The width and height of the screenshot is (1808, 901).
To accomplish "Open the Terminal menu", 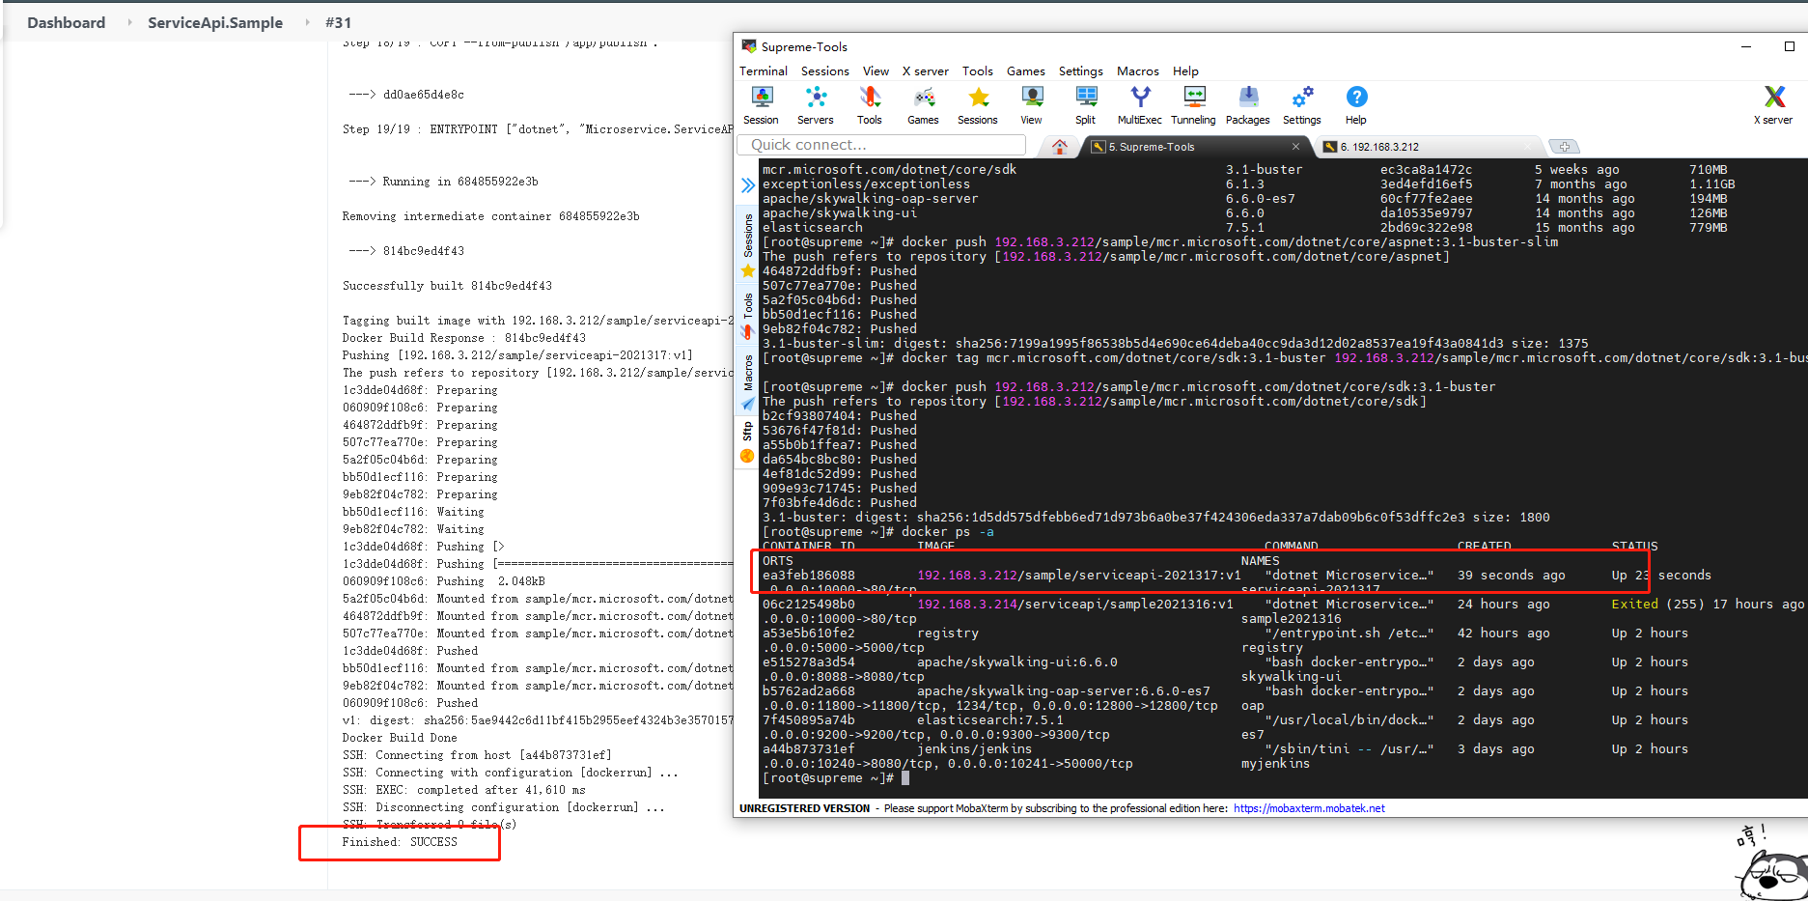I will 764,71.
